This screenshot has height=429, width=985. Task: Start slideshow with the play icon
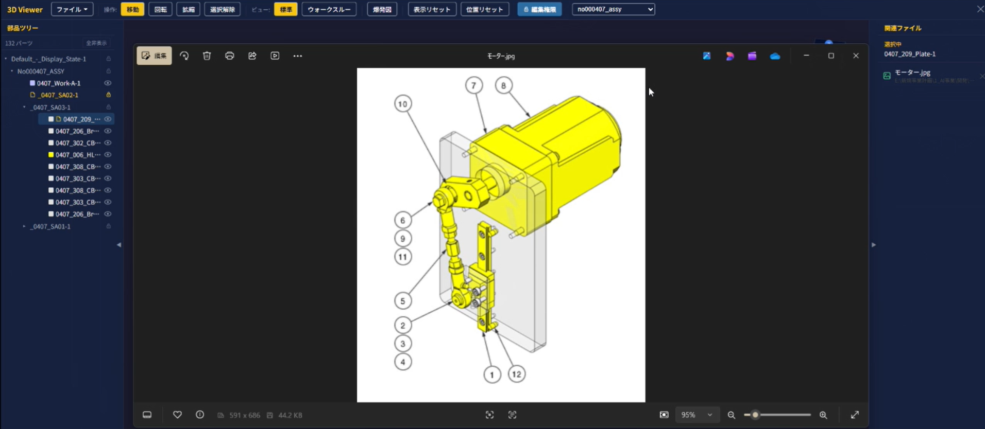275,56
